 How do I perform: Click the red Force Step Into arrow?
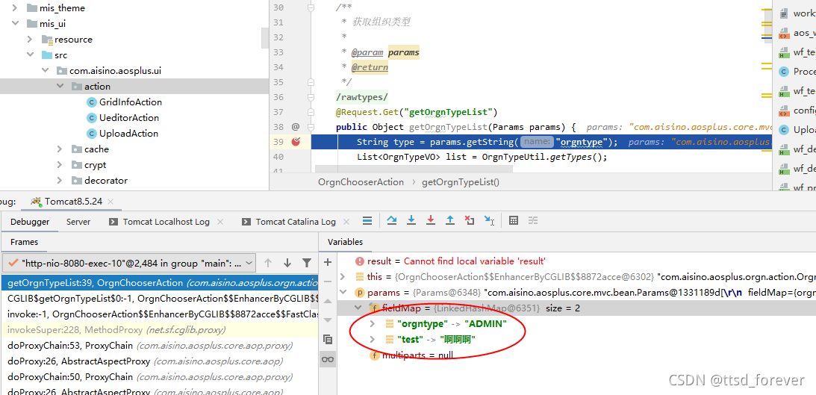tap(430, 221)
